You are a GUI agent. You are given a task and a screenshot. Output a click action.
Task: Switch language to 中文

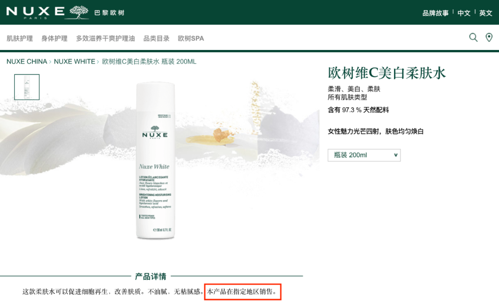click(x=464, y=13)
